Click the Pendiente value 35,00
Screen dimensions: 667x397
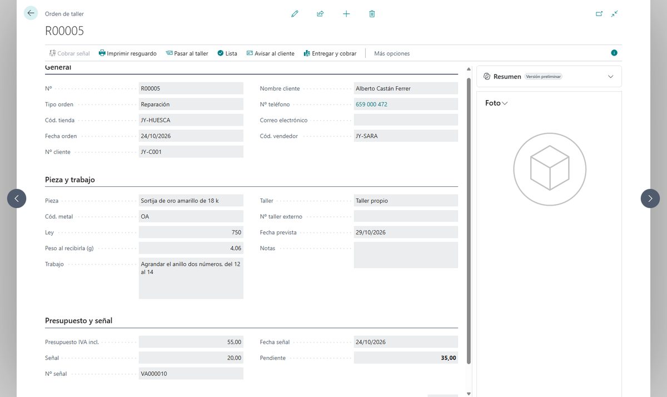pyautogui.click(x=449, y=358)
